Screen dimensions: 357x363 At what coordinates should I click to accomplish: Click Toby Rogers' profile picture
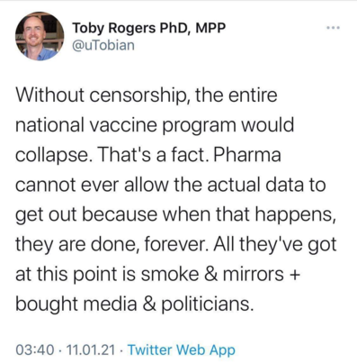pos(40,36)
